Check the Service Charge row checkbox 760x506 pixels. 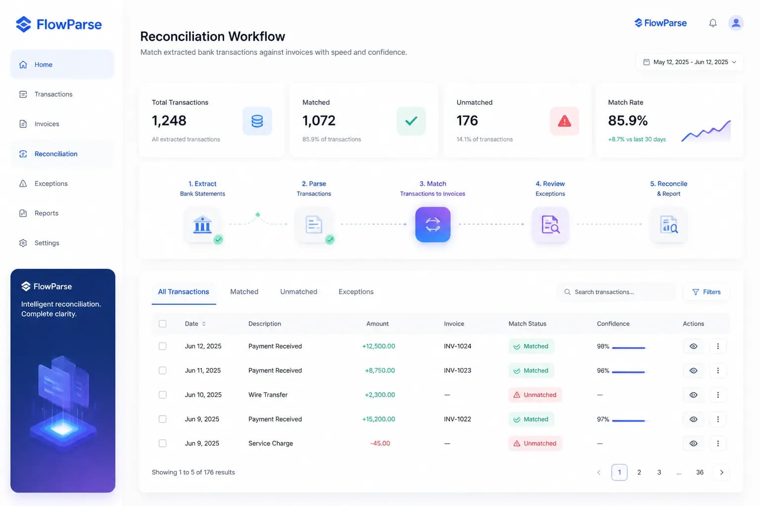(162, 443)
